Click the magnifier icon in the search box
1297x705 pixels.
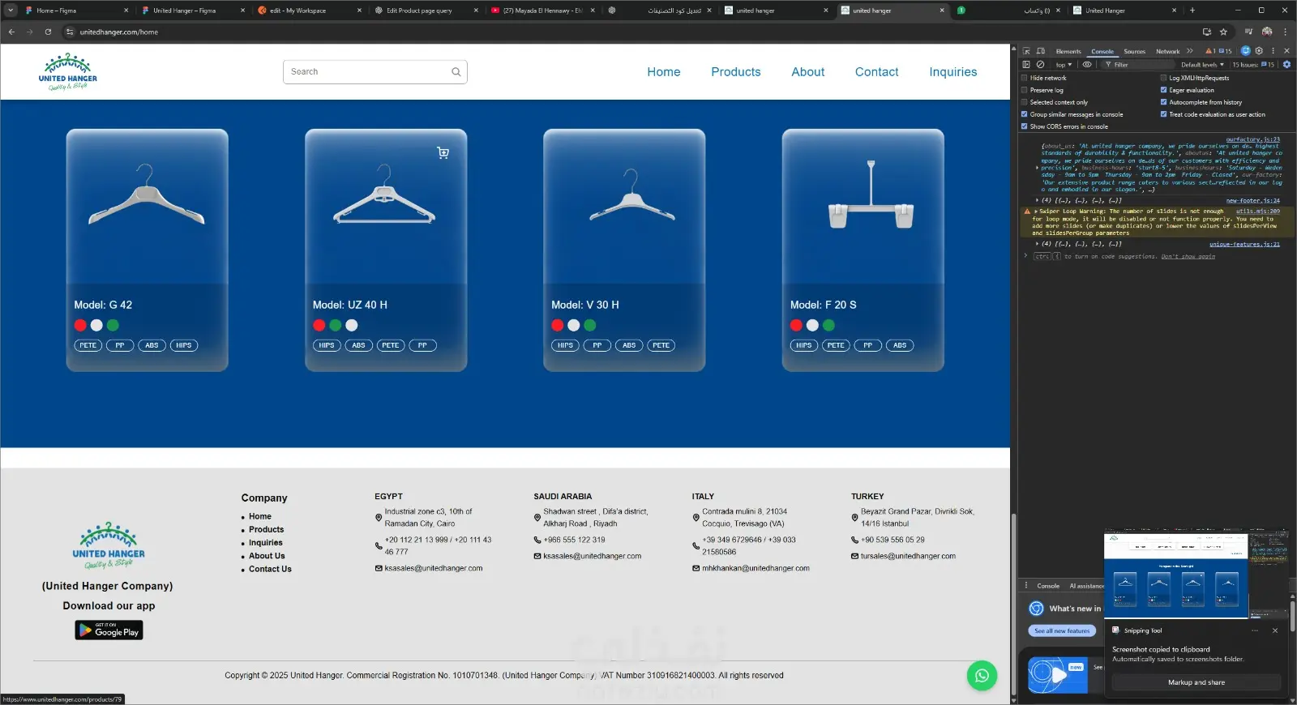456,72
